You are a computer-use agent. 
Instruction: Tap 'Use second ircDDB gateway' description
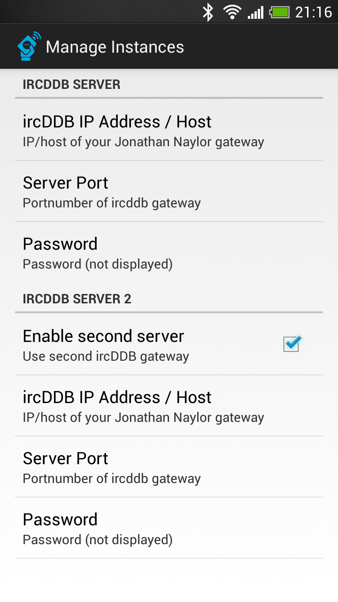click(106, 356)
